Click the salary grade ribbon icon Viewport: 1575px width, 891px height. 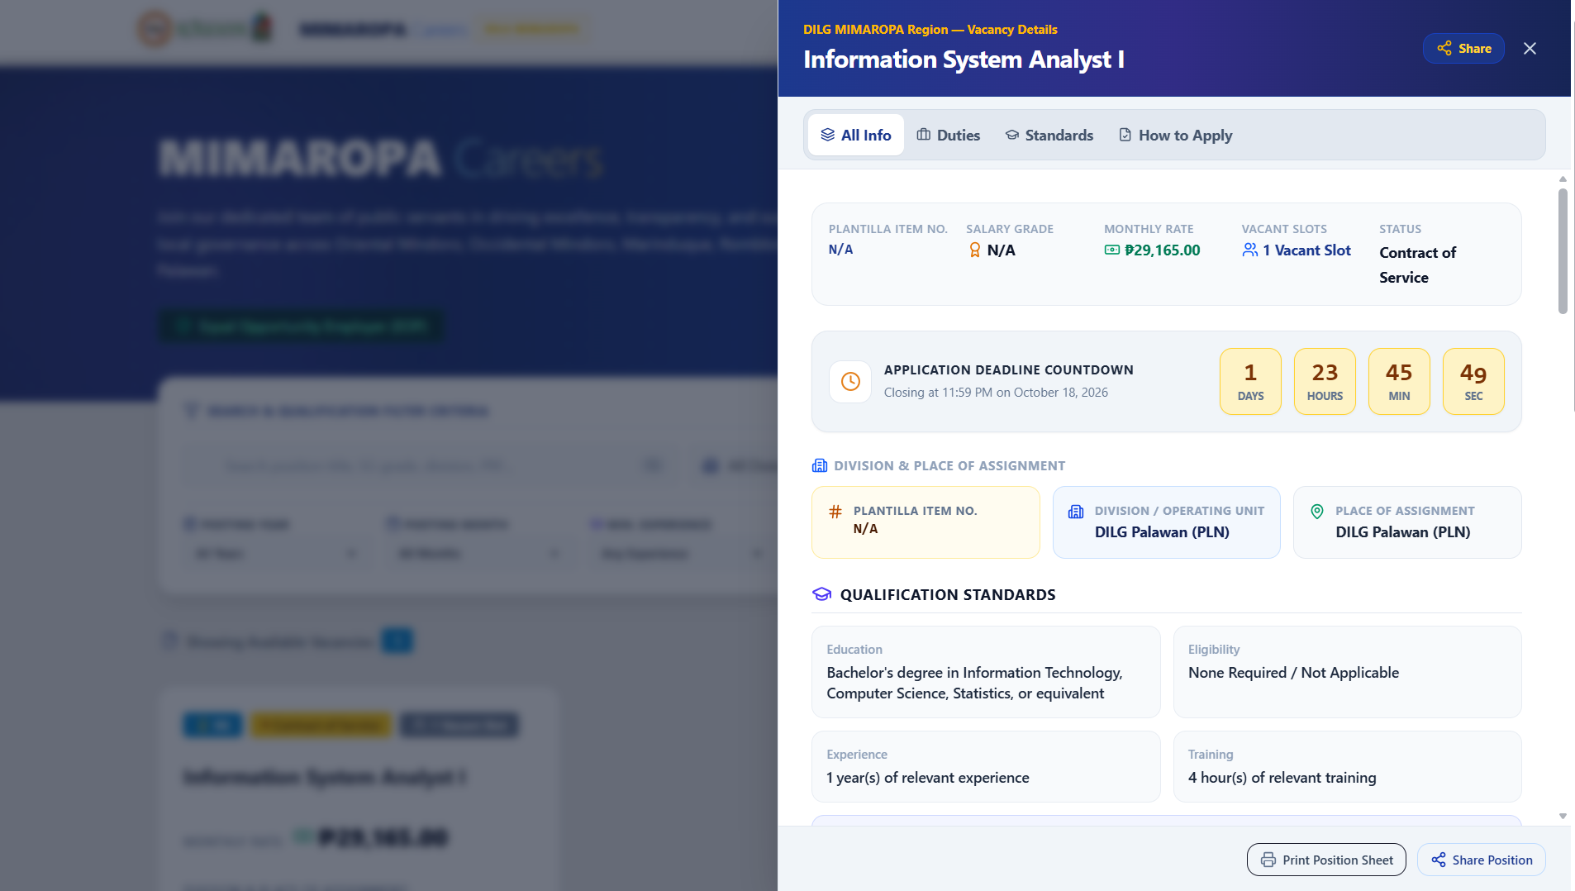(x=975, y=250)
